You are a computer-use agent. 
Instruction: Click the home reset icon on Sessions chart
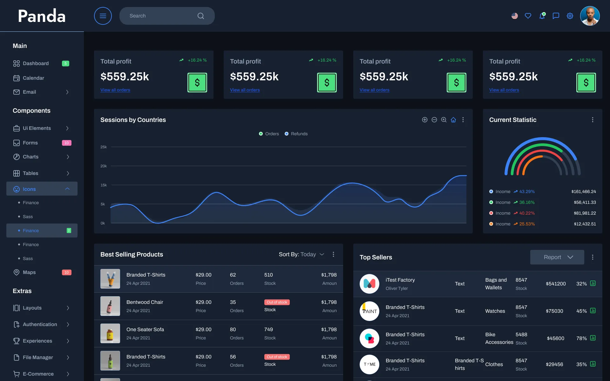453,120
